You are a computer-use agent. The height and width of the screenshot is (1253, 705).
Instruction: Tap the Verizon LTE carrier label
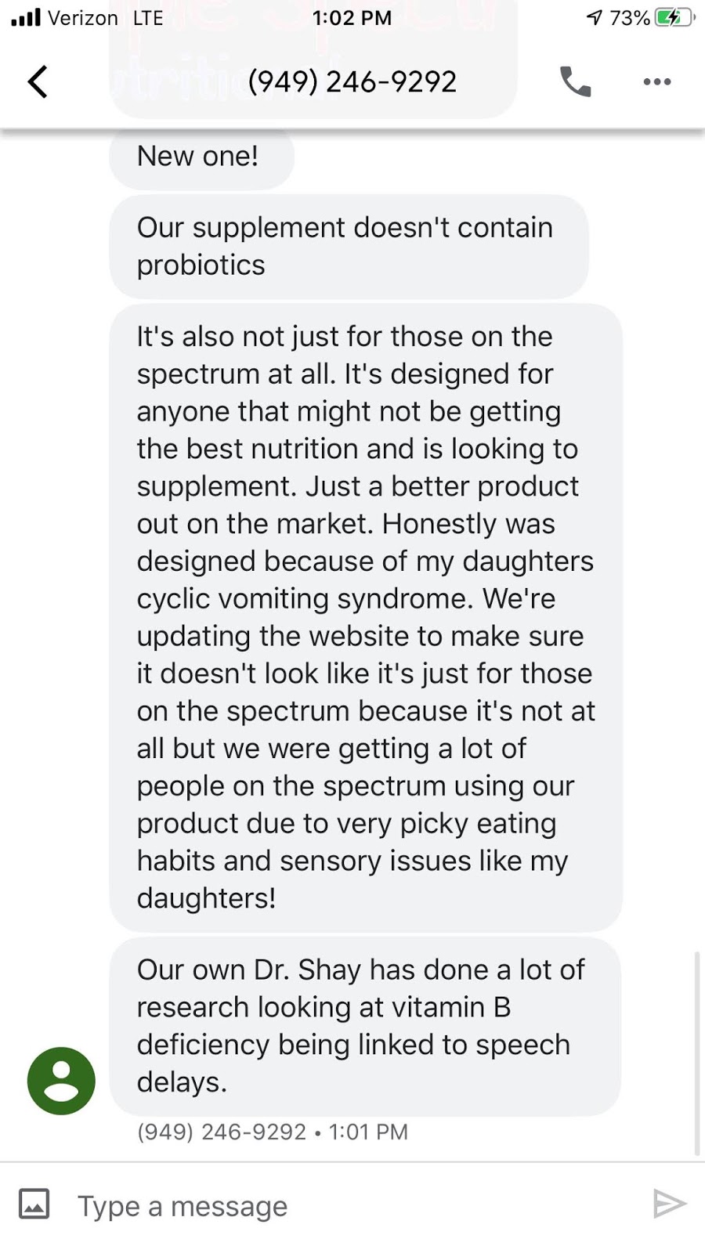point(106,18)
